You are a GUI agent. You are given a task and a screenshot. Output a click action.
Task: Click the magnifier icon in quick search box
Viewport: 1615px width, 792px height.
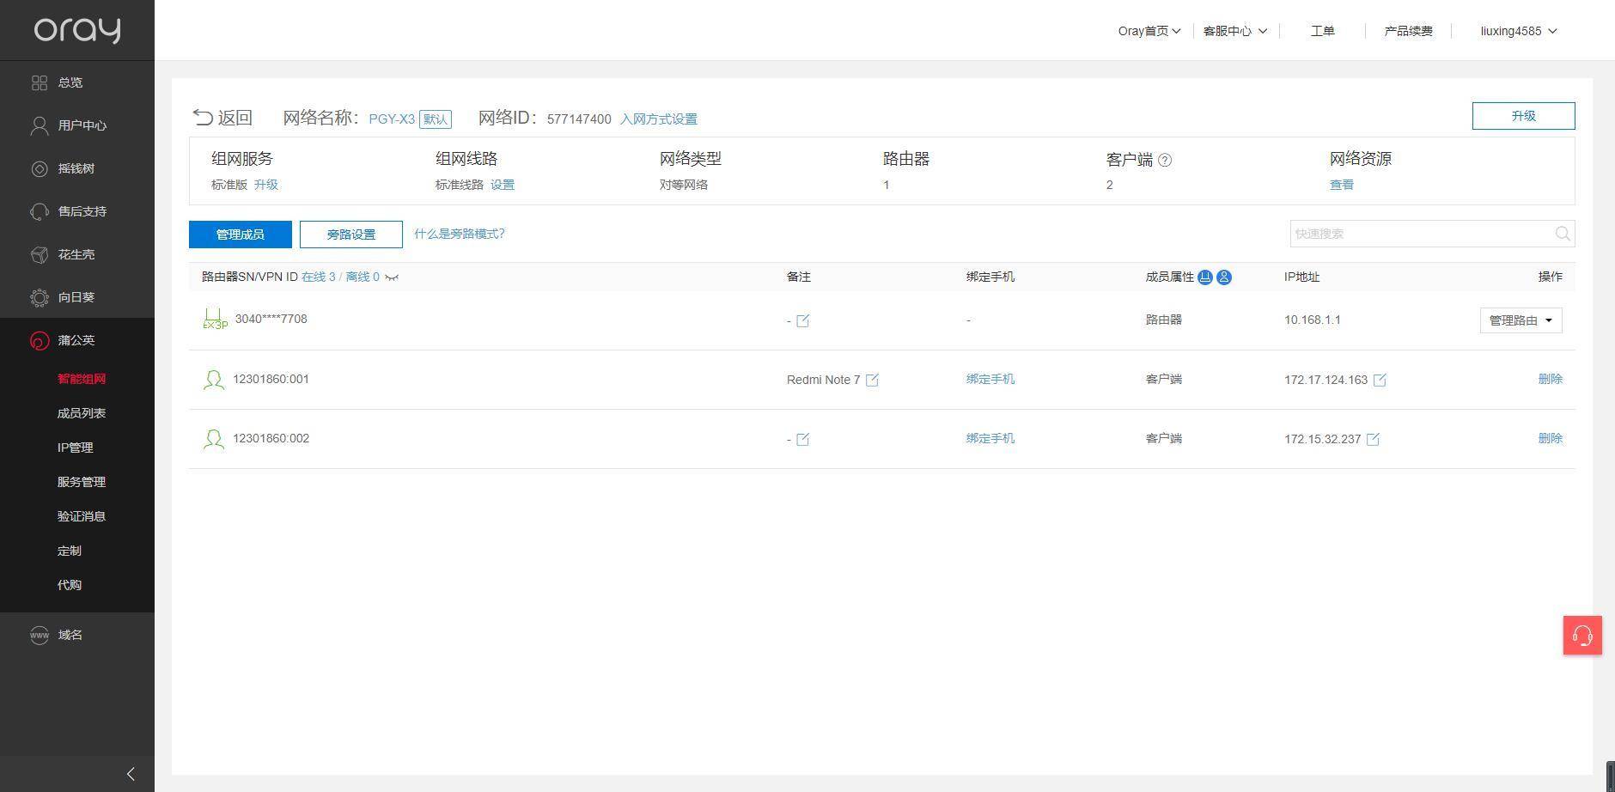coord(1562,233)
